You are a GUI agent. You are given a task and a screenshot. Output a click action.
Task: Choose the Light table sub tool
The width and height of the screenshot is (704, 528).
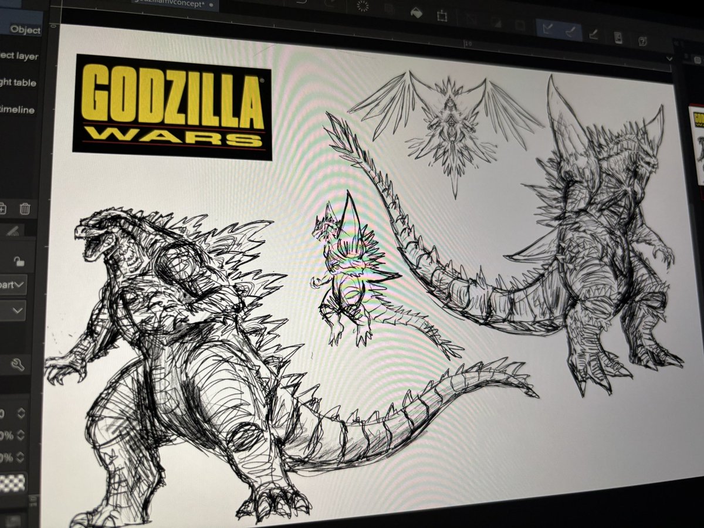click(x=18, y=83)
